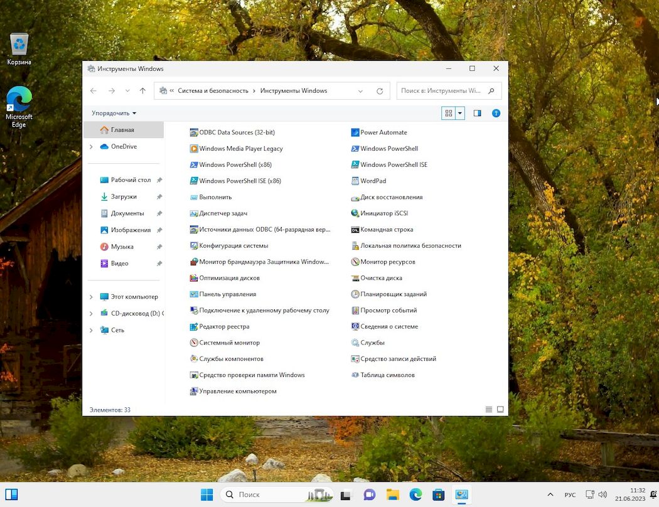Expand Сеть tree node
Screen dimensions: 659x507
(91, 330)
